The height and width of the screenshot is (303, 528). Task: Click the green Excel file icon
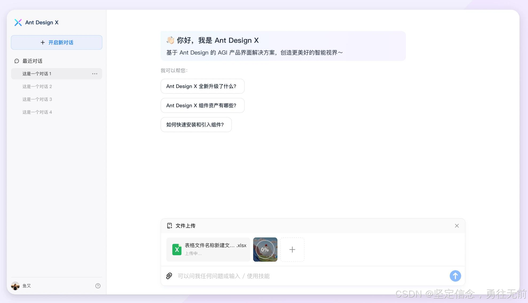coord(177,250)
